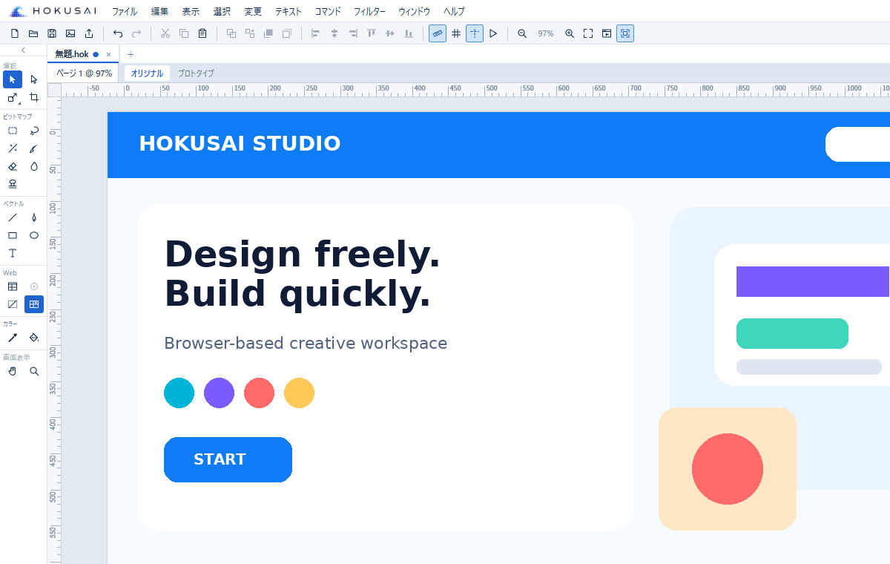Select the ellipse shape tool
This screenshot has height=564, width=890.
[34, 235]
